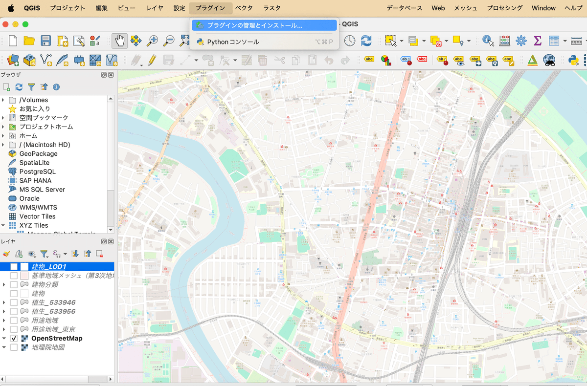Expand the /Volumes folder in browser
This screenshot has width=587, height=386.
[4, 100]
